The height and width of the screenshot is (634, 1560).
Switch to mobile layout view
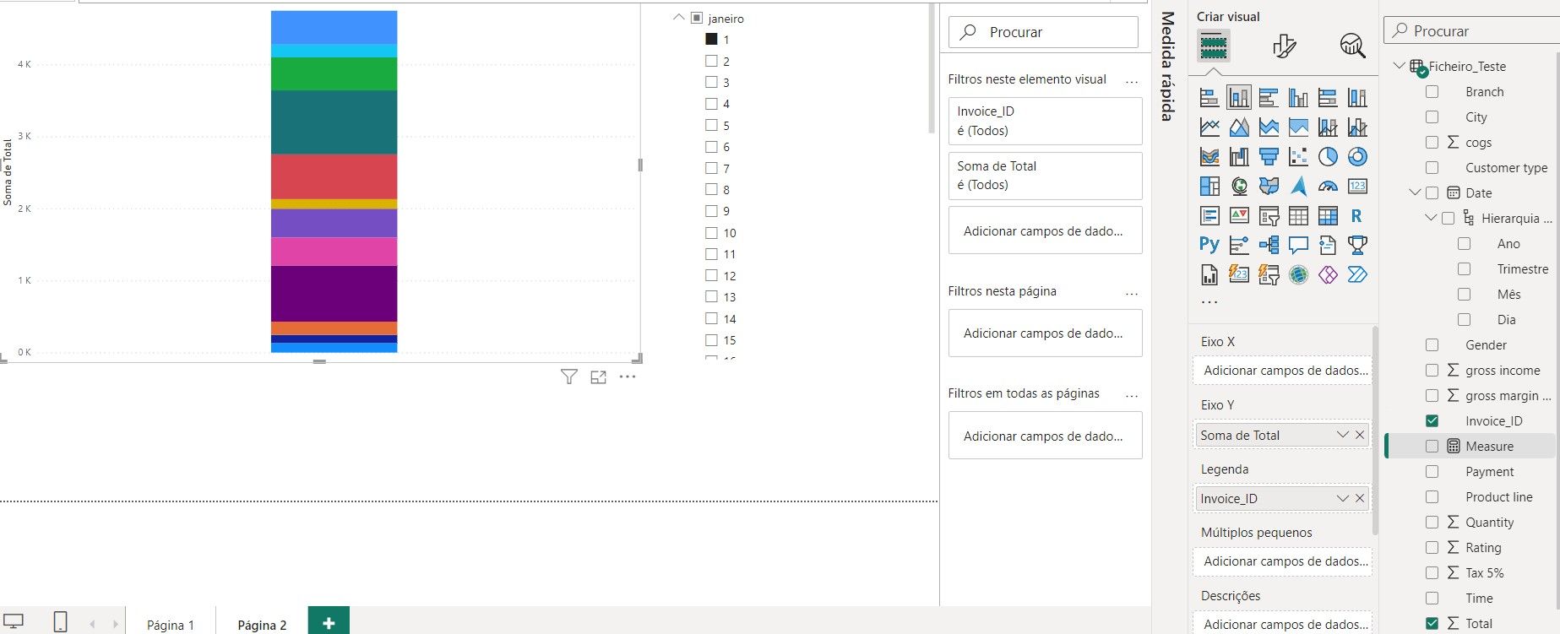tap(60, 622)
